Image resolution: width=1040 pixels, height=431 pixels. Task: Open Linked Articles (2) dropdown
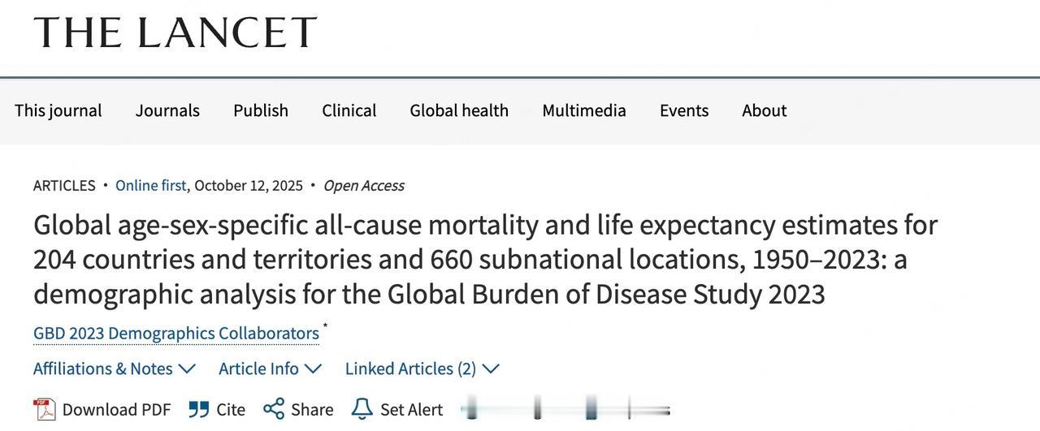tap(422, 369)
